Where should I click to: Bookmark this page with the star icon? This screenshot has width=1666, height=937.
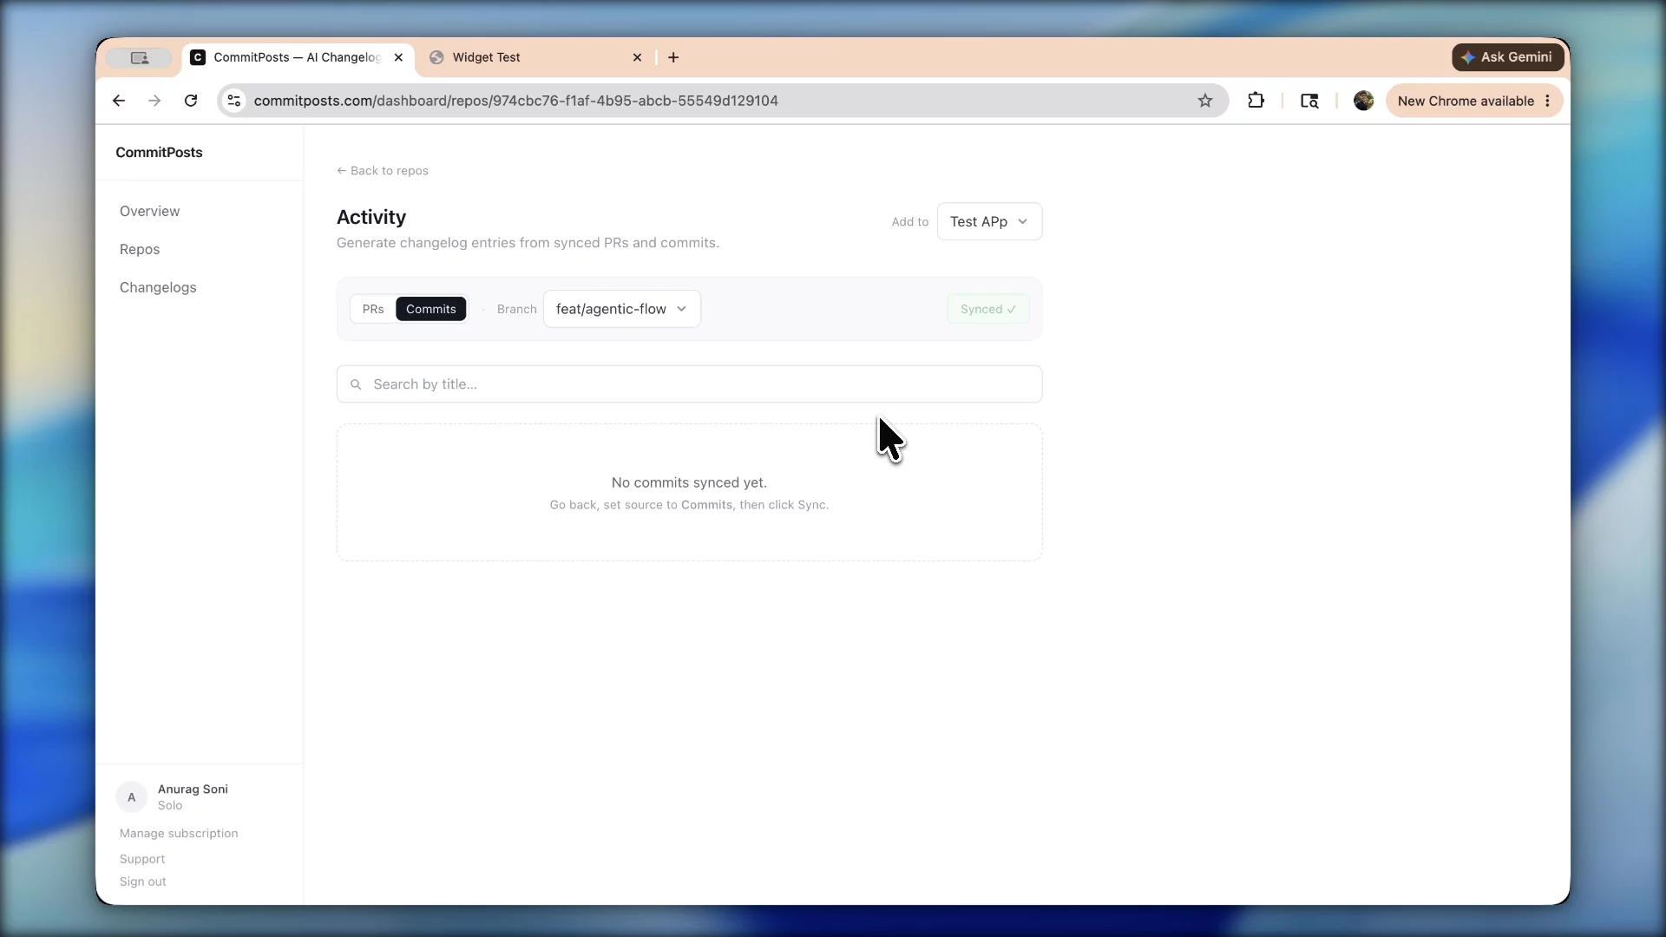tap(1205, 101)
